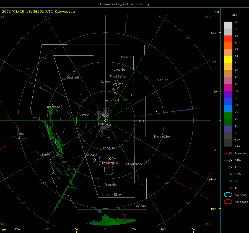Select the slate 10–0 dBZ swatch
The image size is (249, 233).
click(228, 129)
